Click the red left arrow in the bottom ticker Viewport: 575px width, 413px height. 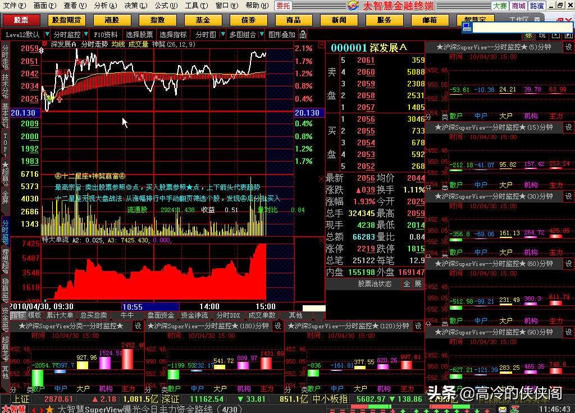(34, 409)
